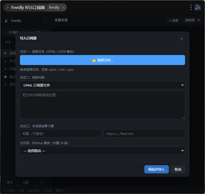Click the 导出 export button
Image resolution: width=205 pixels, height=194 pixels.
[x=10, y=182]
